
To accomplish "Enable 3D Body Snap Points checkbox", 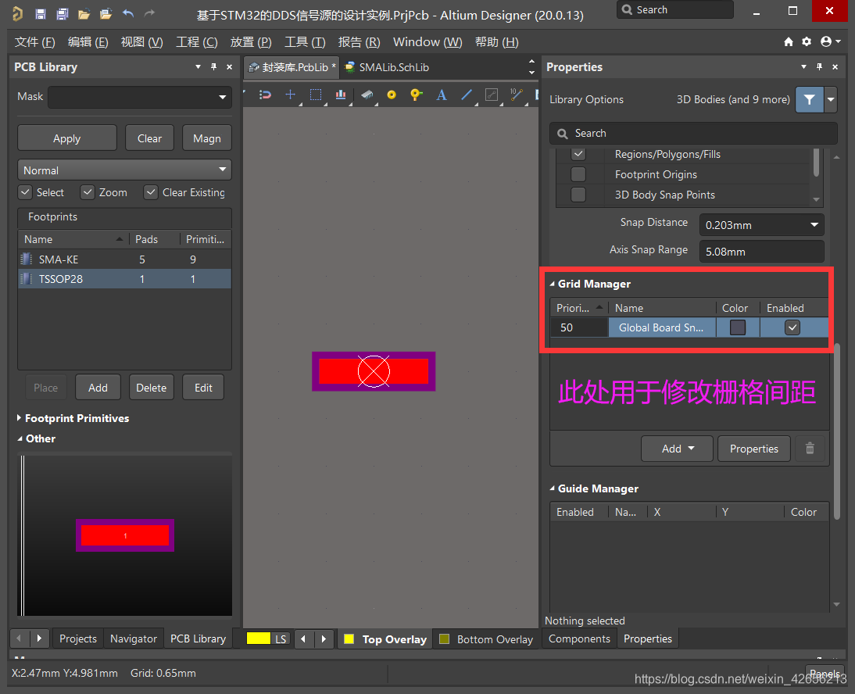I will tap(578, 195).
